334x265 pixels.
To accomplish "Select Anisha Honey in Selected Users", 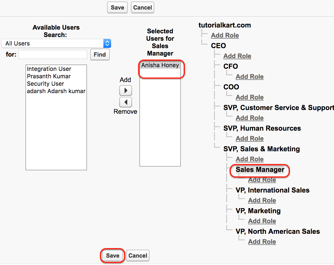I will click(160, 65).
